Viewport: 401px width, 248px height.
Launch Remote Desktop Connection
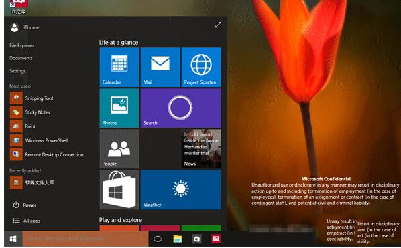click(x=47, y=154)
